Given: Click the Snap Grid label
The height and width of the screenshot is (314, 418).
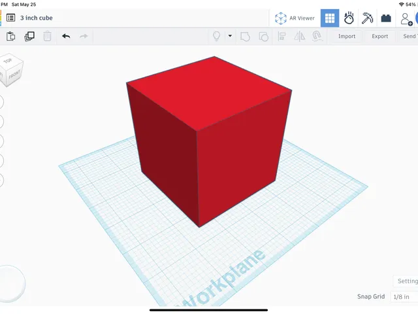Looking at the screenshot, I should click(371, 296).
